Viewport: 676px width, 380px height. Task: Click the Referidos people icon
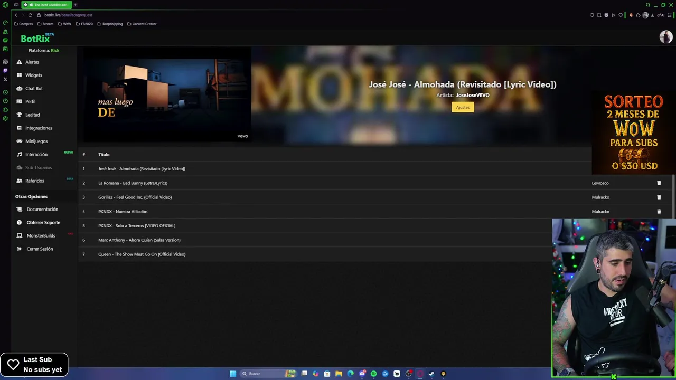click(x=20, y=180)
